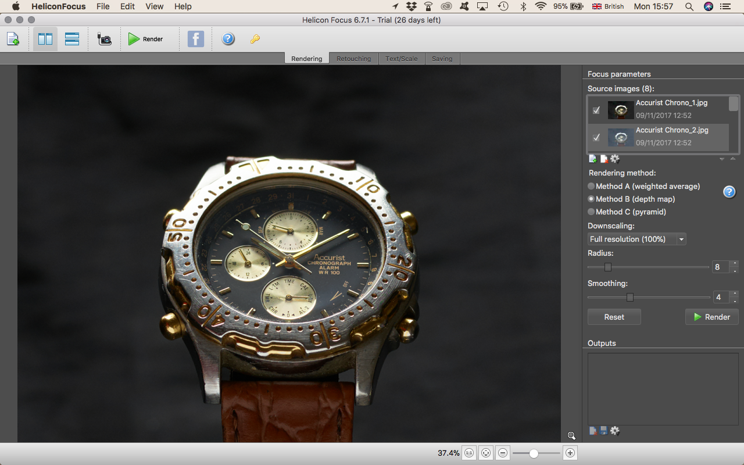Move source image down with arrow
This screenshot has width=744, height=465.
(x=722, y=159)
